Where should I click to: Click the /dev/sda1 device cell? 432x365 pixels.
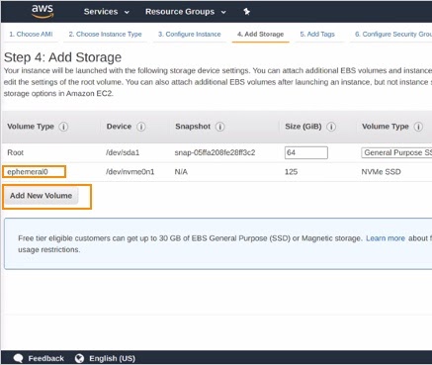pos(123,152)
